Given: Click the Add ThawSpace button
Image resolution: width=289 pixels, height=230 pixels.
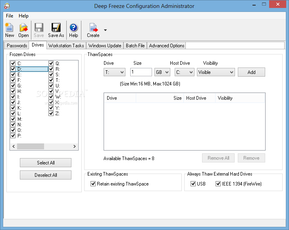Looking at the screenshot, I should coord(251,72).
